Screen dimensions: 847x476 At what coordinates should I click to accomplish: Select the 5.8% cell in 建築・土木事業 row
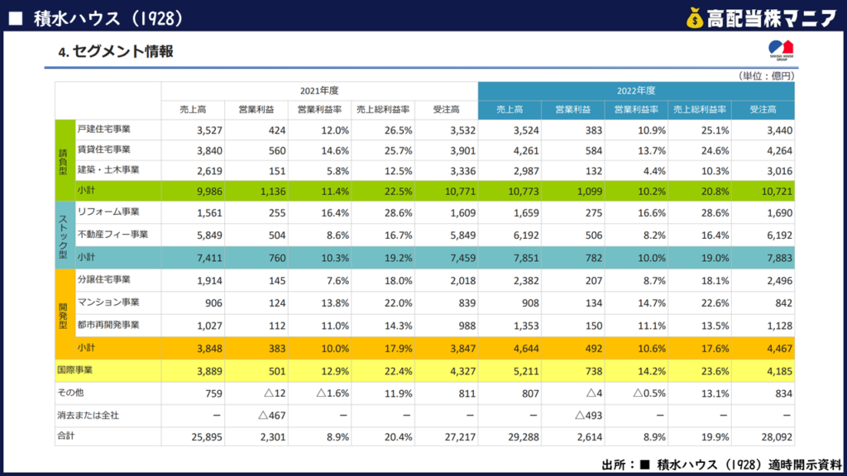[x=338, y=171]
